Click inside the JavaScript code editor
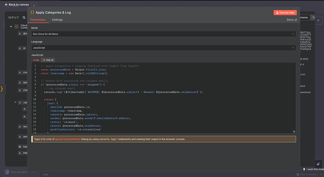The width and height of the screenshot is (324, 177). point(163,98)
